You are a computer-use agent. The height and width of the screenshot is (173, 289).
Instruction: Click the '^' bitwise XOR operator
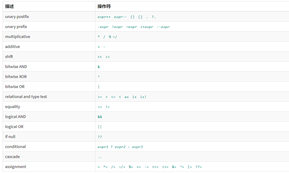pos(99,77)
